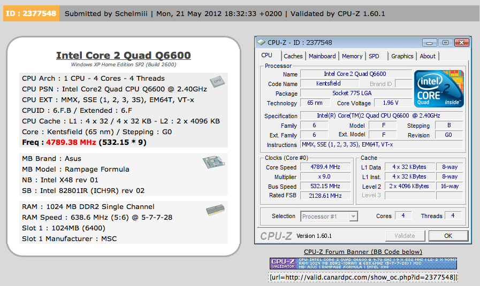Minimize the CPU-Z window

click(429, 43)
